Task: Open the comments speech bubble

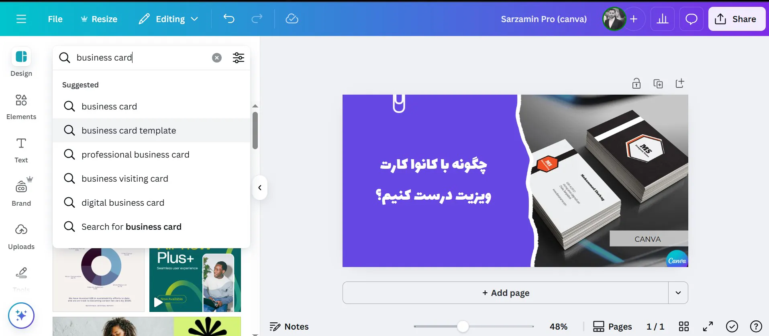Action: 691,19
